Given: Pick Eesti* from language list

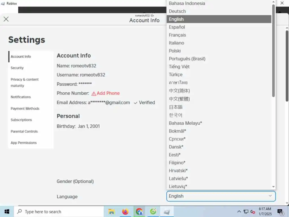Looking at the screenshot, I should point(219,155).
